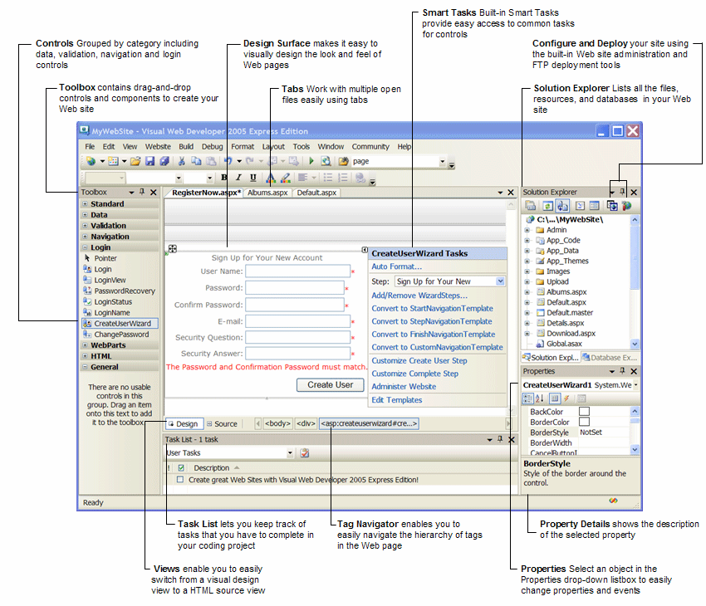Click the Open File folder toolbar icon
This screenshot has width=706, height=606.
[135, 161]
